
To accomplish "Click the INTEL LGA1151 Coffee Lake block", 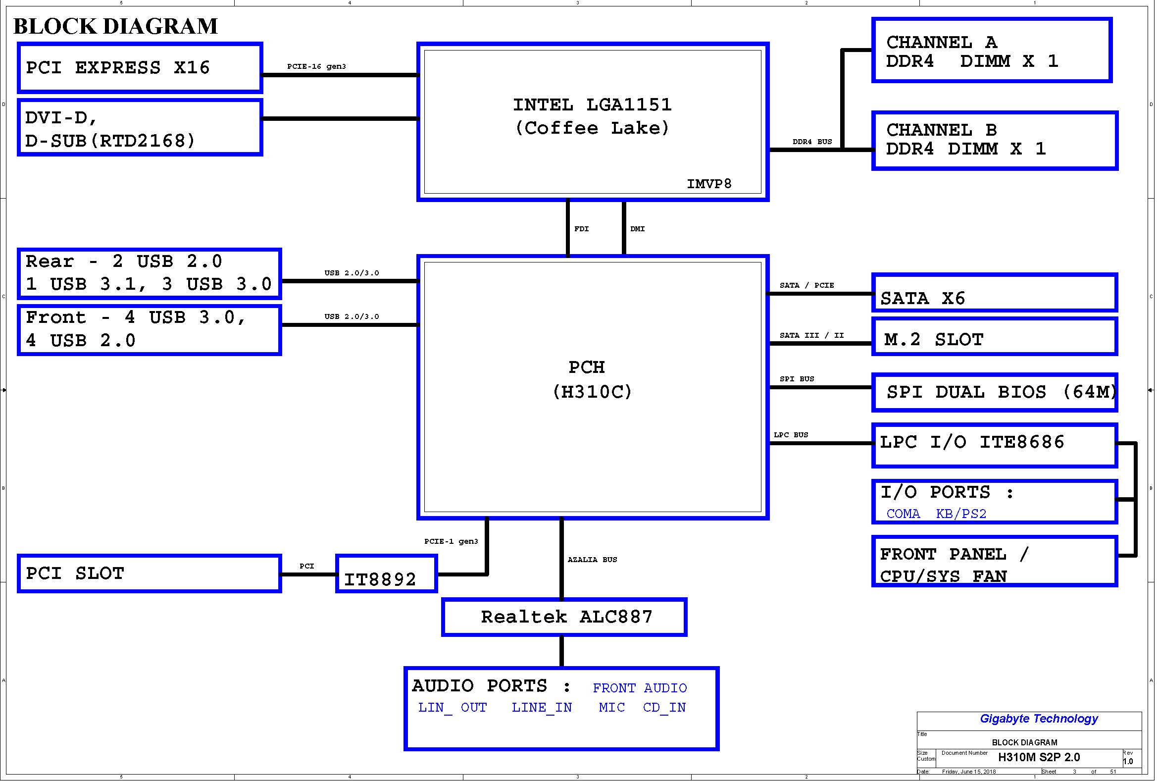I will [593, 116].
